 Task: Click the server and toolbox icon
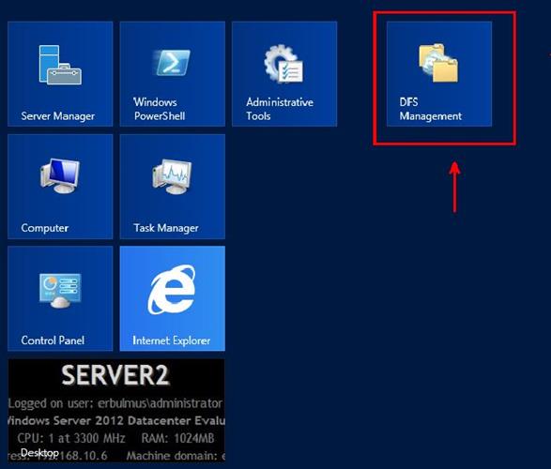[60, 65]
